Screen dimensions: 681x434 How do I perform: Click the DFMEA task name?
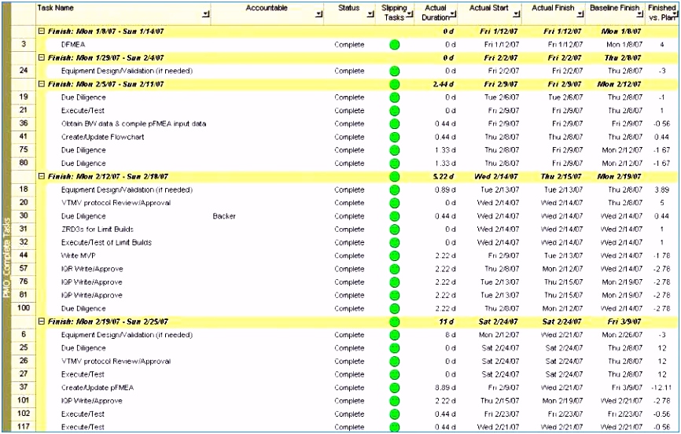73,44
